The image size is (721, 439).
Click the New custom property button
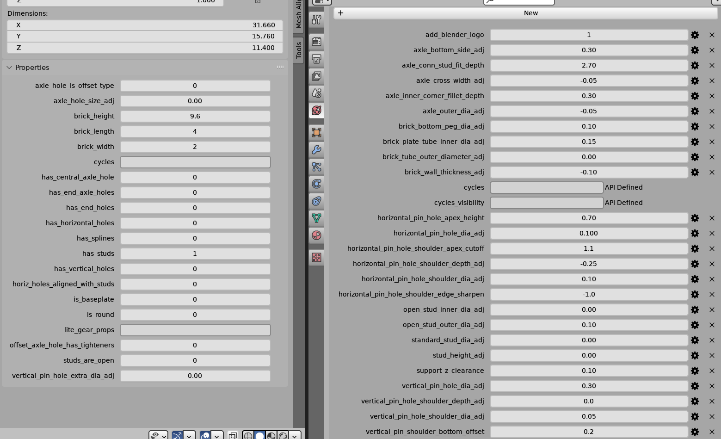coord(525,13)
